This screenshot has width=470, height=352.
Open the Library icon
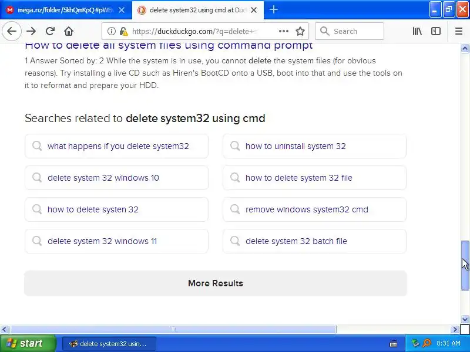pyautogui.click(x=417, y=31)
